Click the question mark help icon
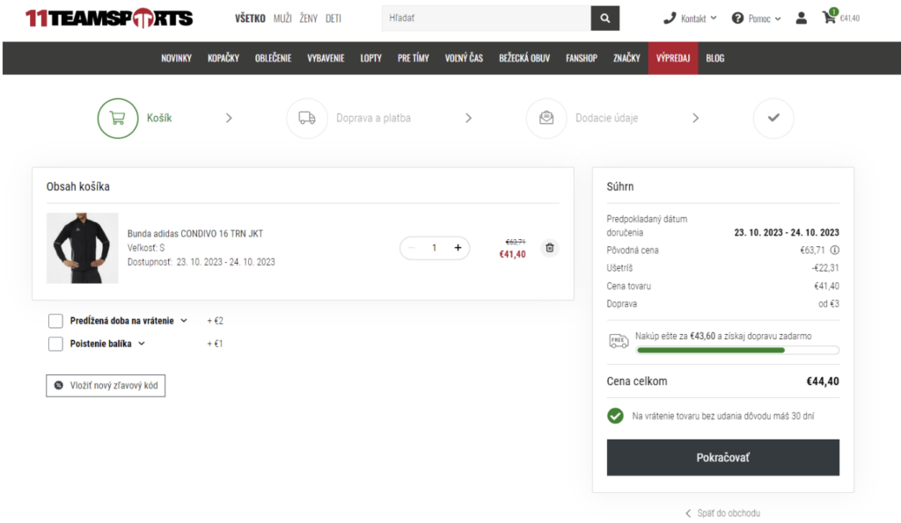 coord(737,18)
